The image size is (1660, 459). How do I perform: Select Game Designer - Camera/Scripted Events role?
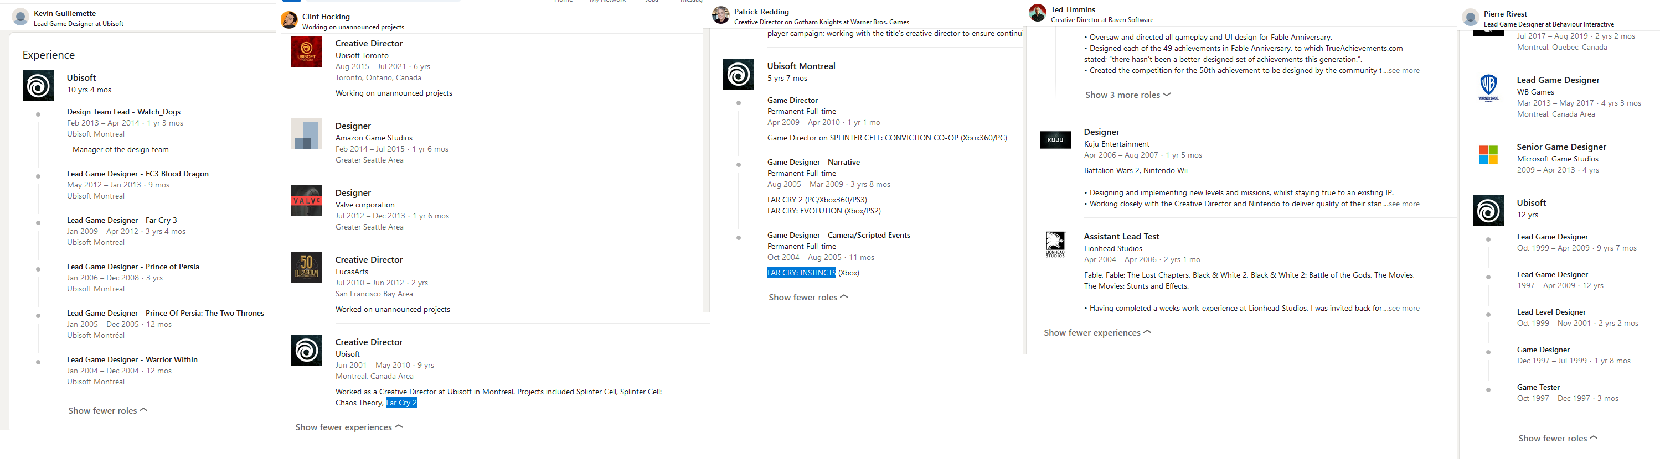coord(839,235)
